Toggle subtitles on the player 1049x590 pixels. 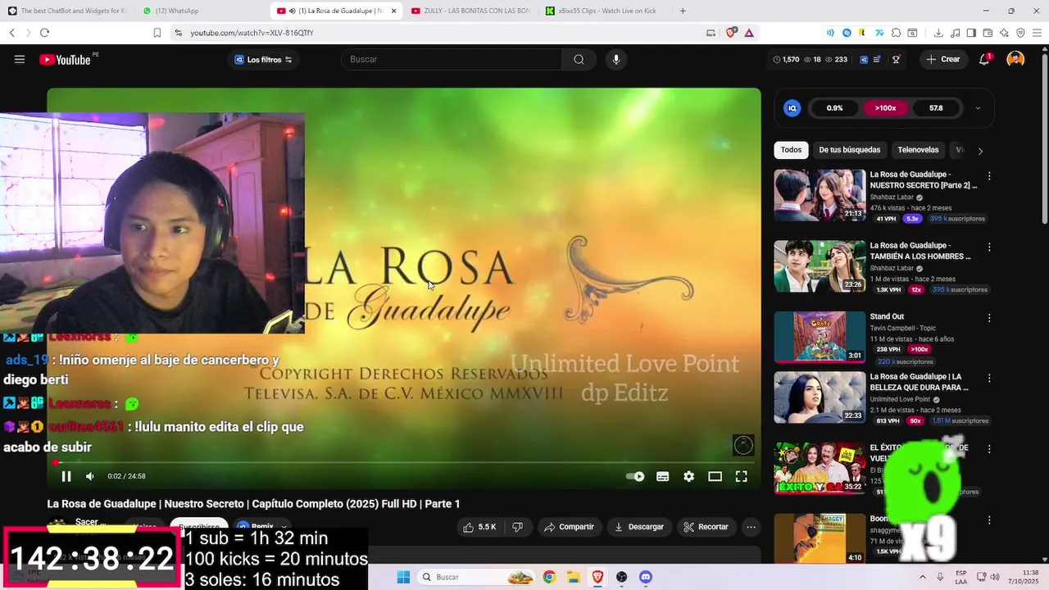pos(663,476)
